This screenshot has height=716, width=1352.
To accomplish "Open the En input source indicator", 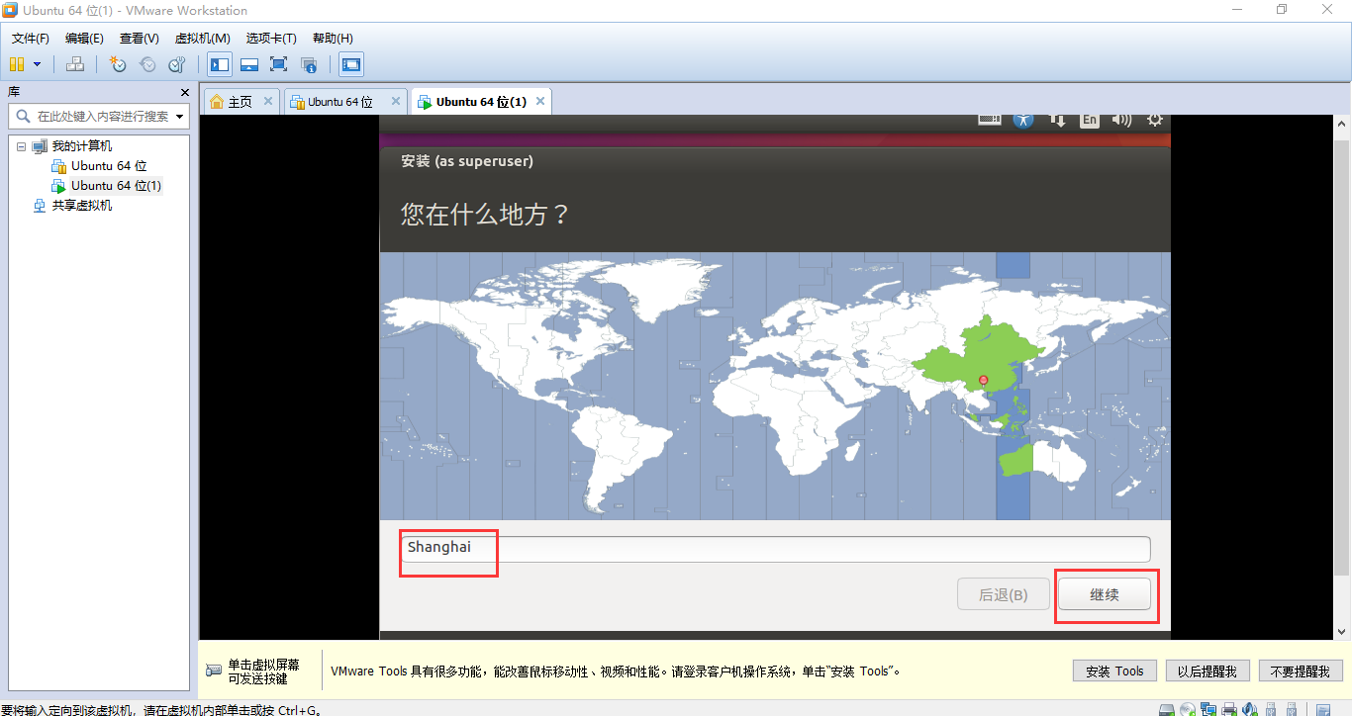I will (x=1090, y=120).
